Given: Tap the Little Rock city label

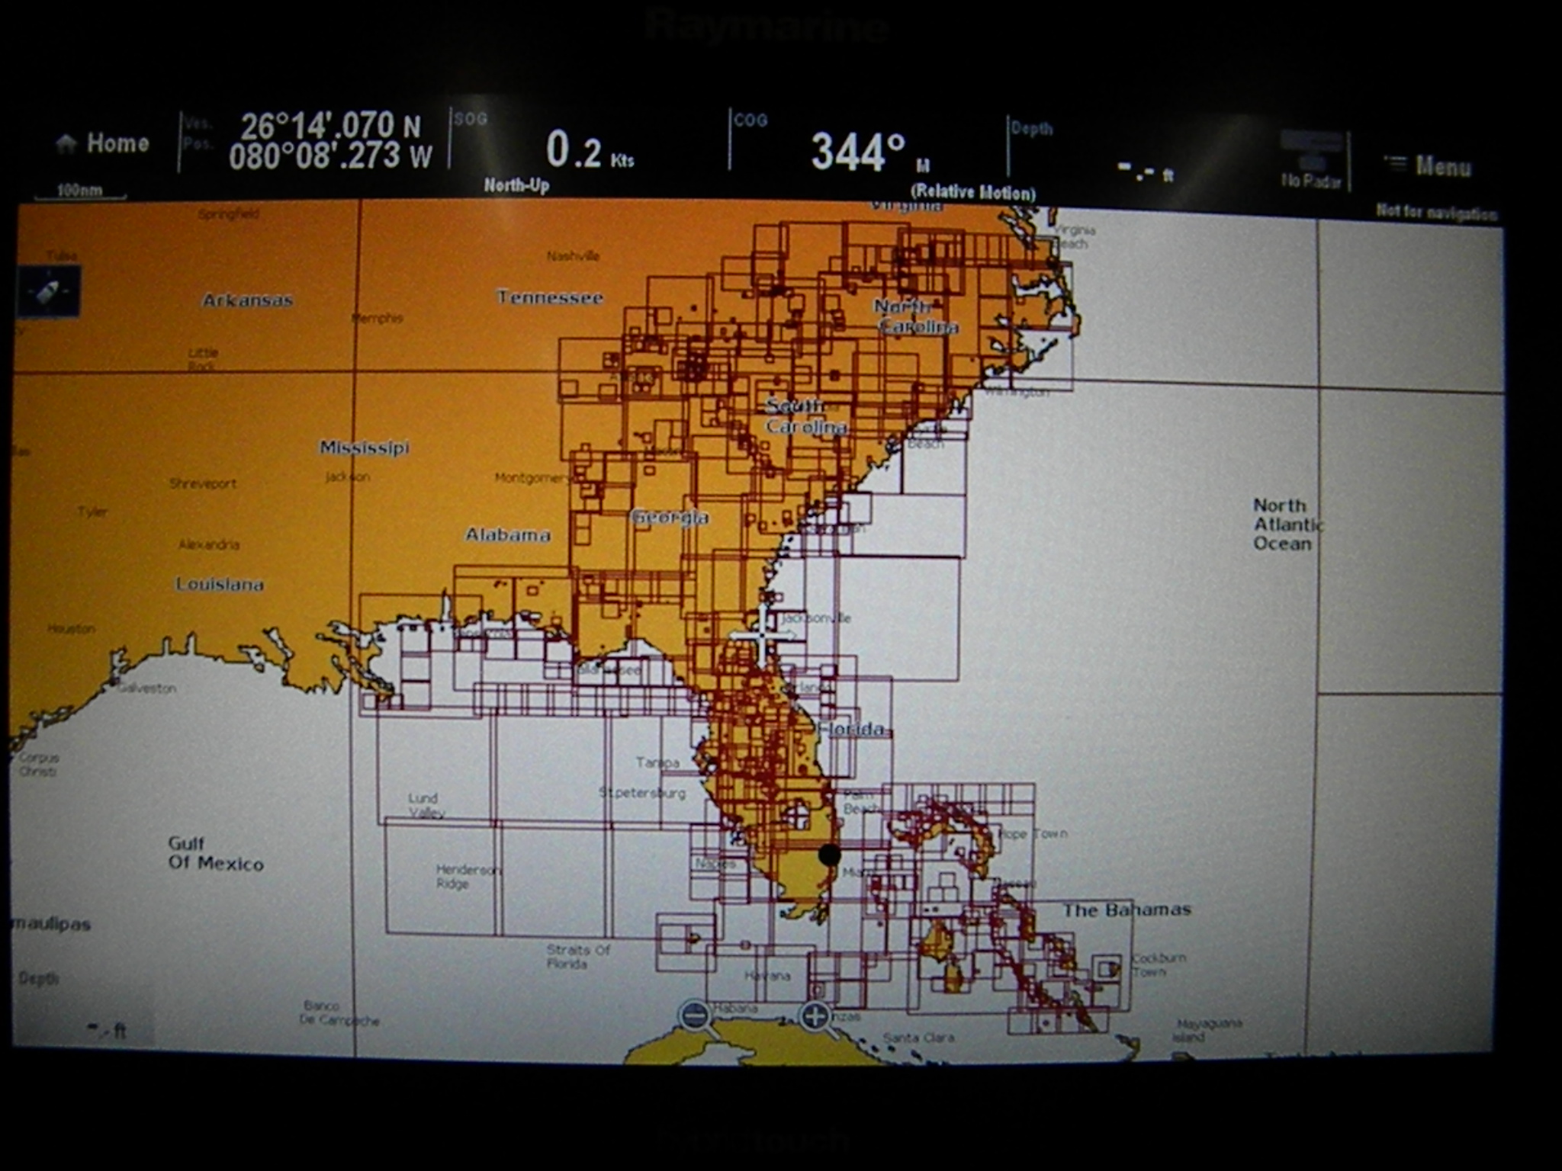Looking at the screenshot, I should [203, 359].
